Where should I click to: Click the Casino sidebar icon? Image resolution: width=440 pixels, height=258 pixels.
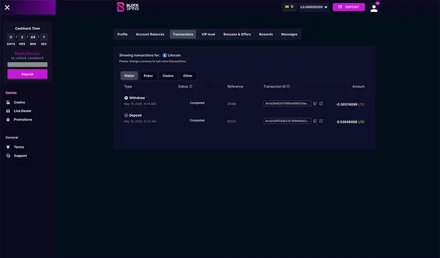(8, 102)
